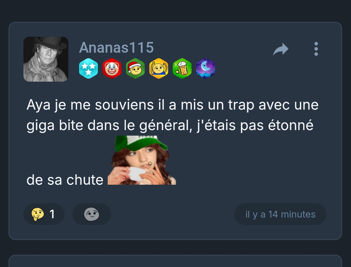Click the purple moon night badge
The height and width of the screenshot is (267, 351).
pyautogui.click(x=206, y=69)
